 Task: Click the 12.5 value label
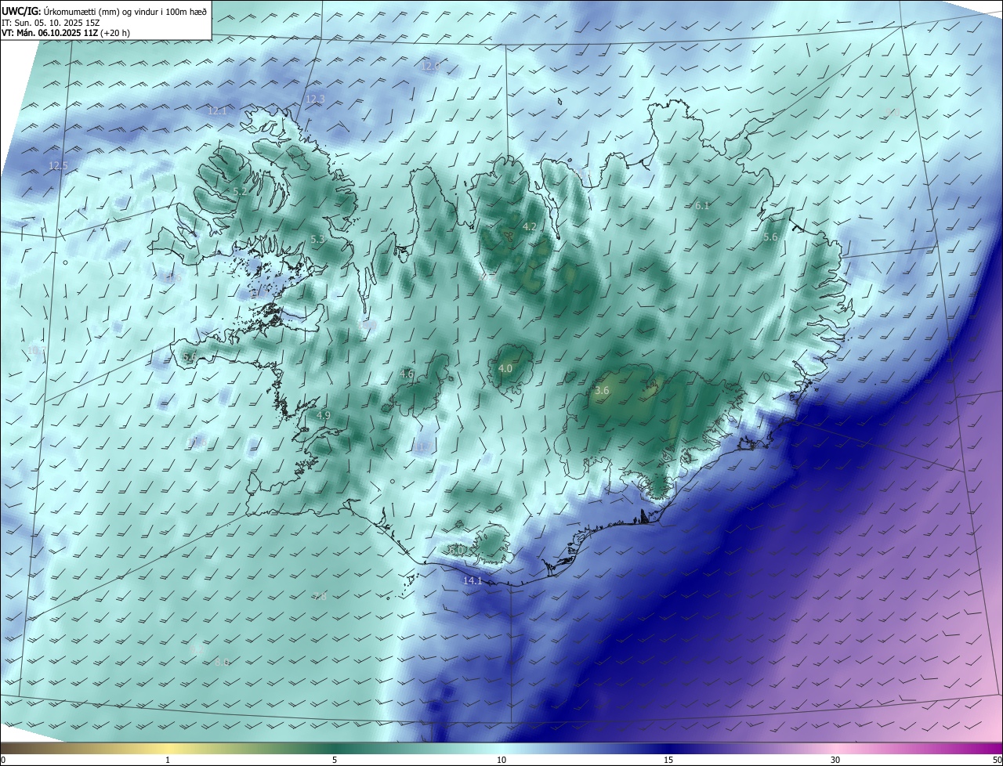[x=59, y=165]
